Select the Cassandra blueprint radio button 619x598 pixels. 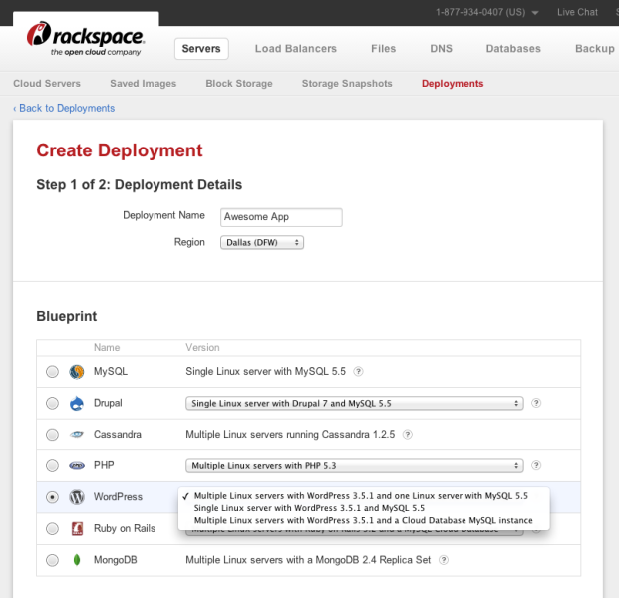[52, 435]
